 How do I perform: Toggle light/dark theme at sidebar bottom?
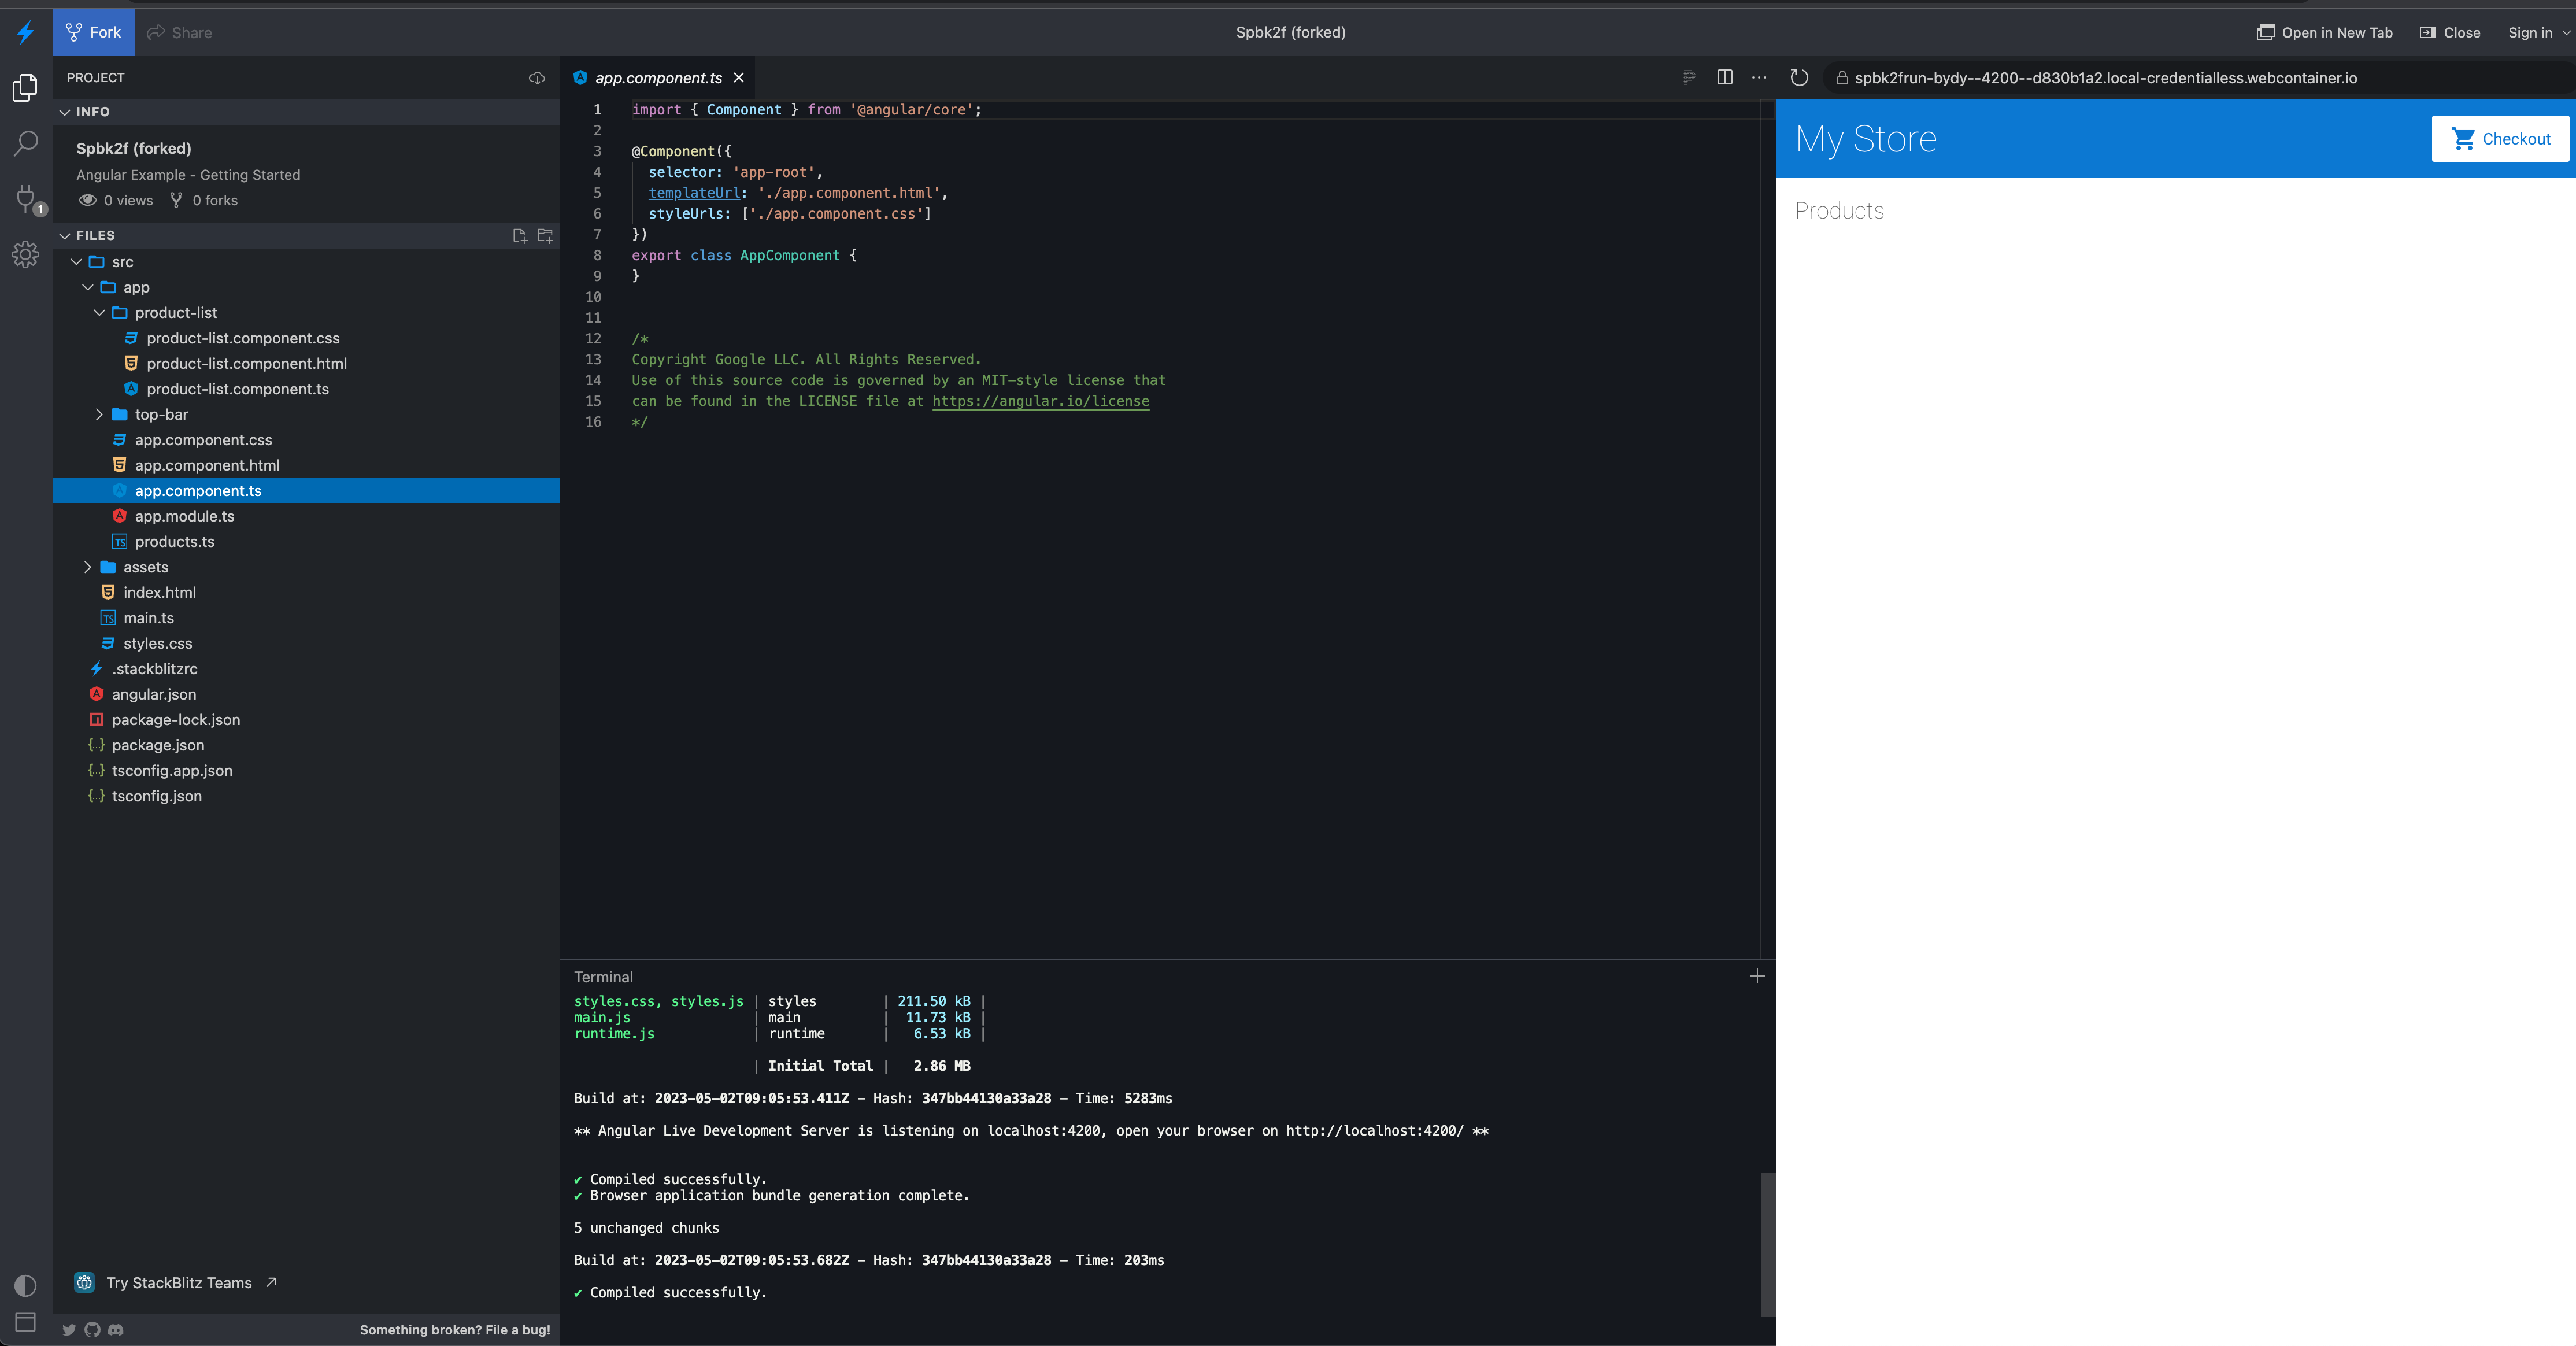[25, 1286]
